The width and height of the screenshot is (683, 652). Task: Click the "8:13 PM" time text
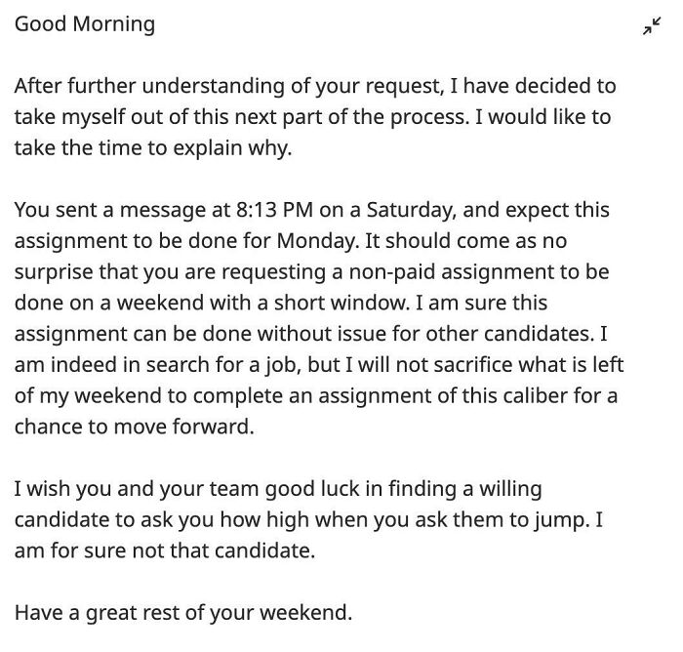271,210
